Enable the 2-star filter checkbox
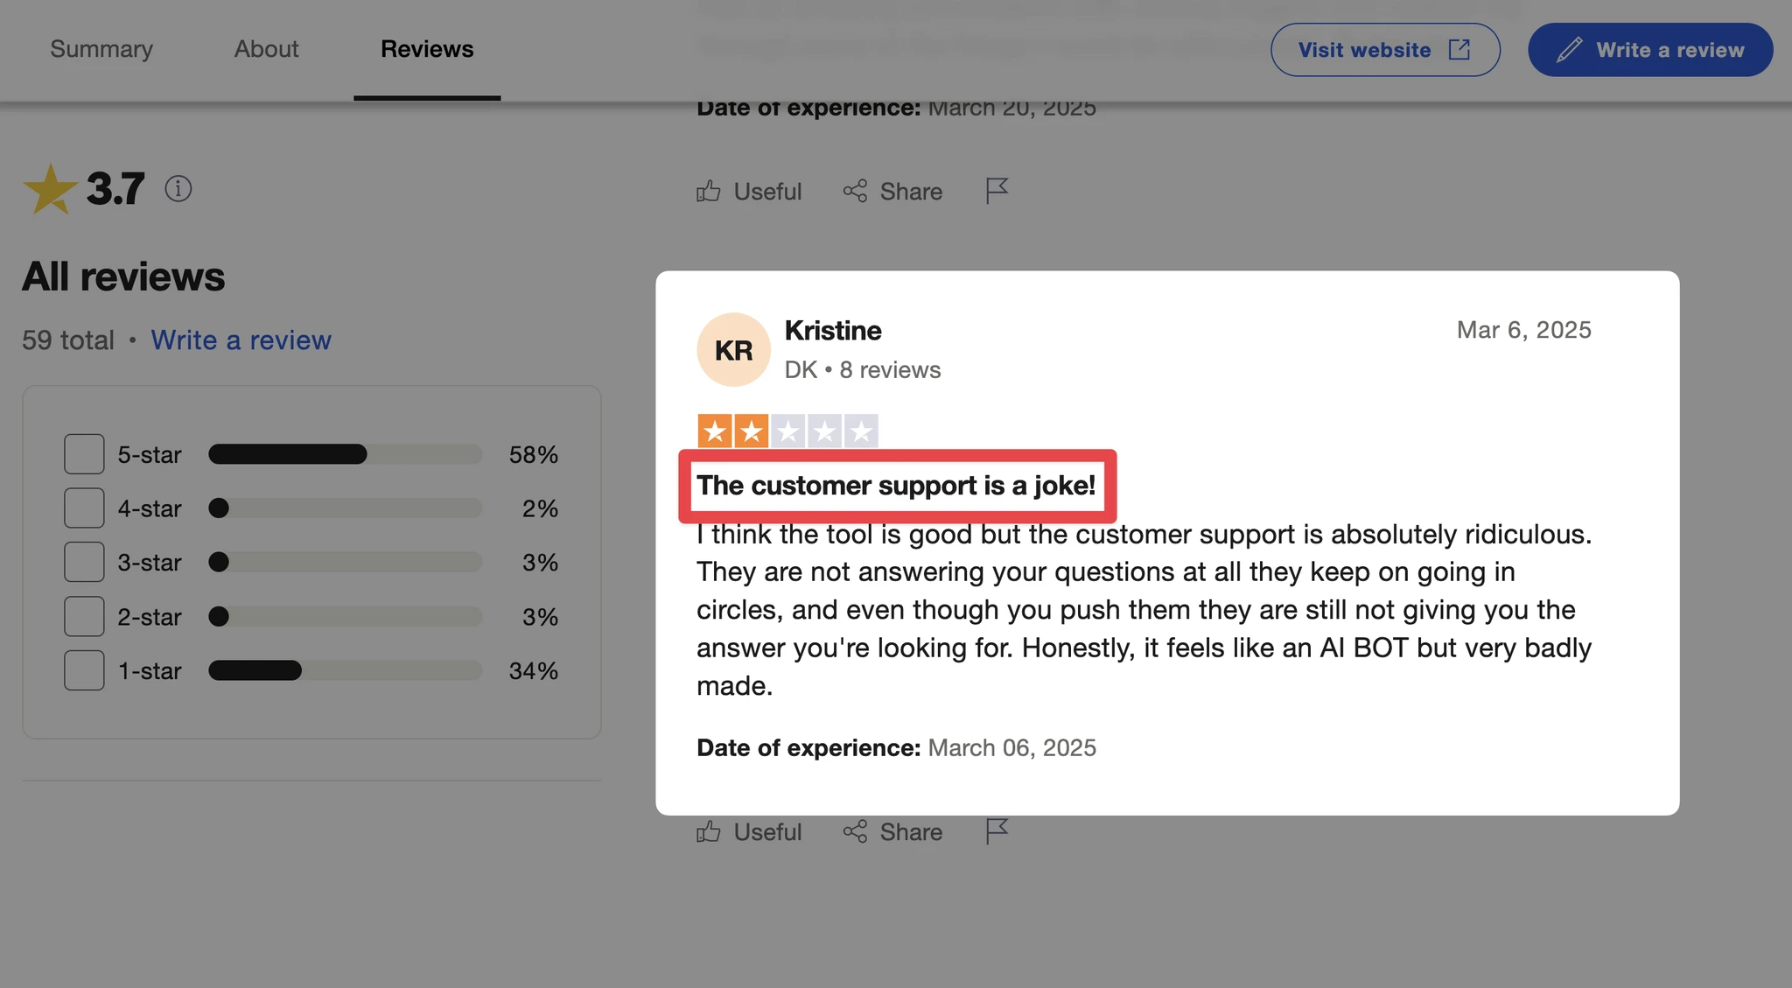Viewport: 1792px width, 988px height. pyautogui.click(x=84, y=617)
